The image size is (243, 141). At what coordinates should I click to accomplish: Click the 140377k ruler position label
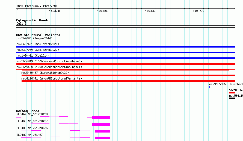[x=198, y=11]
